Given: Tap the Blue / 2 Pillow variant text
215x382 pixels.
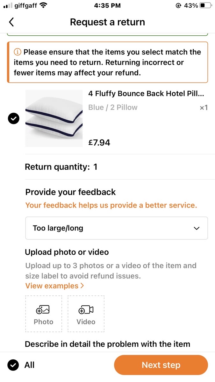Looking at the screenshot, I should [x=113, y=108].
